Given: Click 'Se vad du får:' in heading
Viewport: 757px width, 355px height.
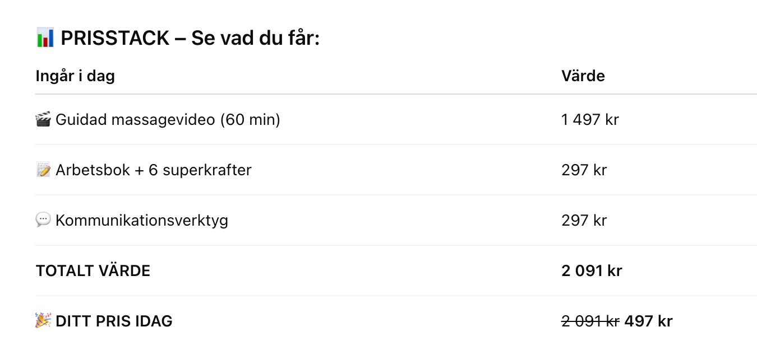Looking at the screenshot, I should [255, 39].
